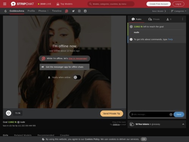This screenshot has height=142, width=189.
Task: Click the notification bell icon
Action: (49, 77)
